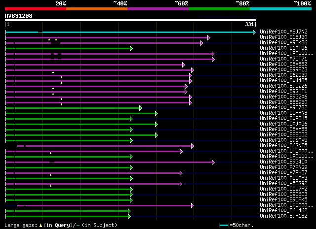Select the UniRef100_A9TK86 hit label
The width and height of the screenshot is (316, 229).
pyautogui.click(x=283, y=43)
